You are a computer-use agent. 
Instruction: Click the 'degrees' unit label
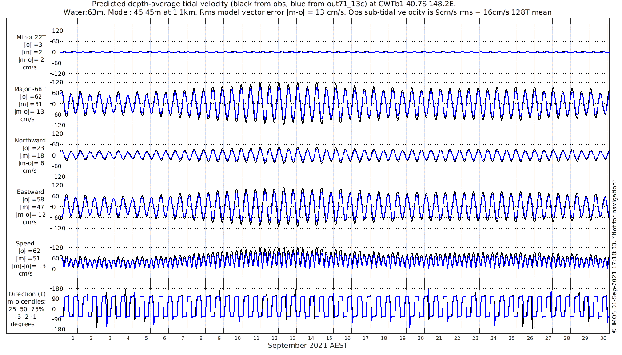pos(23,324)
